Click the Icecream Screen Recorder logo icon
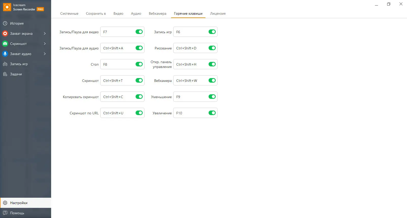Viewport: 407px width, 218px height. [x=7, y=7]
